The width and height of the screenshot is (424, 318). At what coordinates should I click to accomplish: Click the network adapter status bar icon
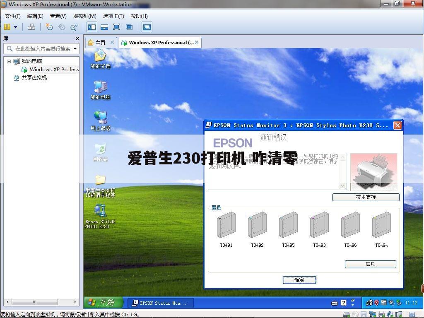373,315
